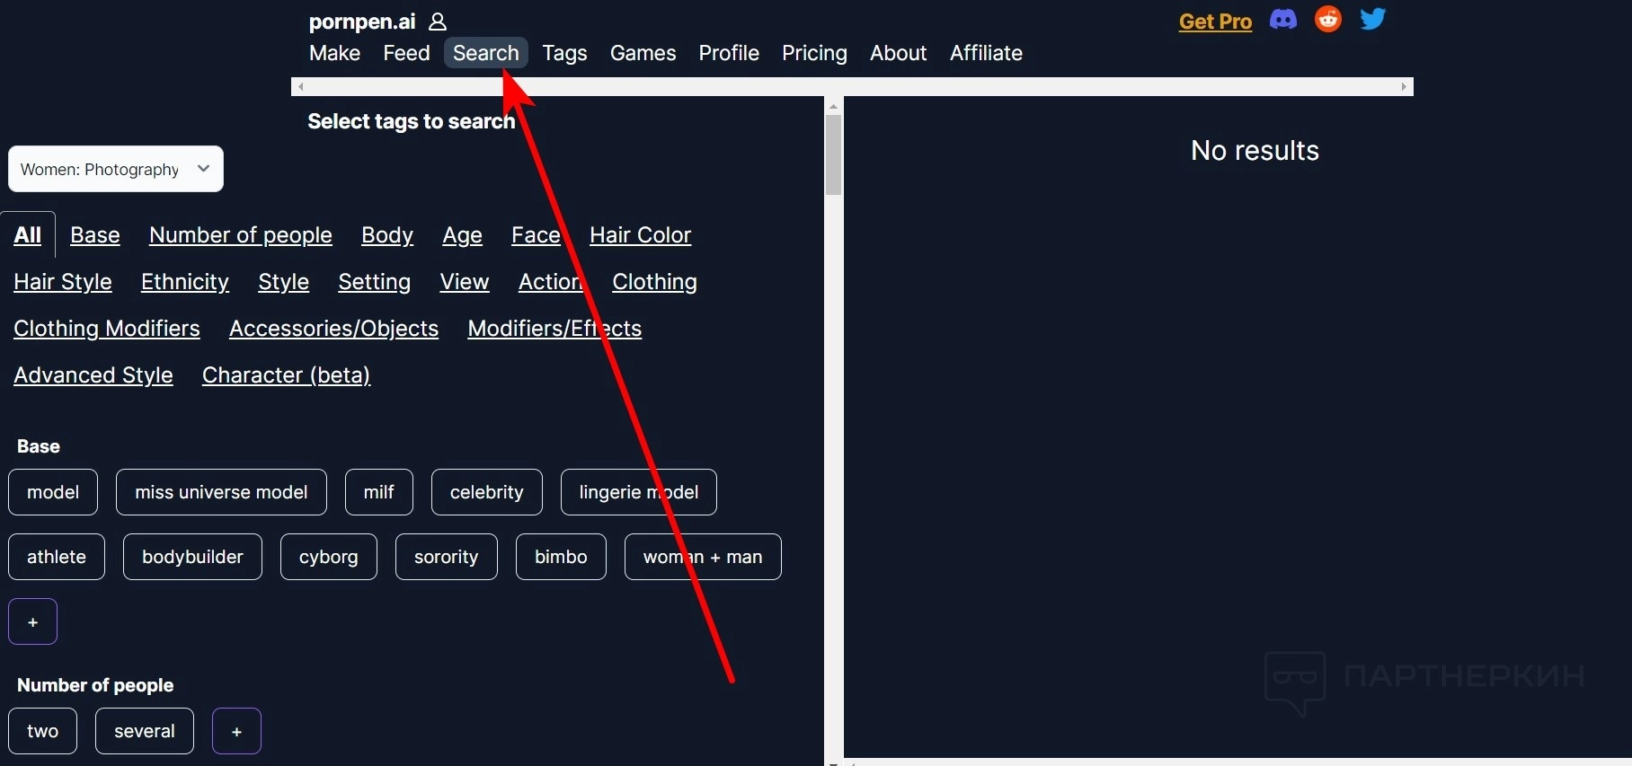Toggle the several people tag
Viewport: 1632px width, 766px height.
[145, 731]
